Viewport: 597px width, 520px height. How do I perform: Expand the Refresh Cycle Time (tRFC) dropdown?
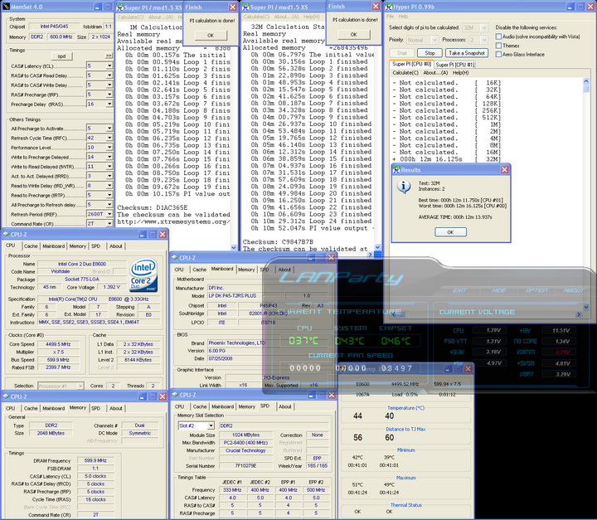pyautogui.click(x=110, y=138)
